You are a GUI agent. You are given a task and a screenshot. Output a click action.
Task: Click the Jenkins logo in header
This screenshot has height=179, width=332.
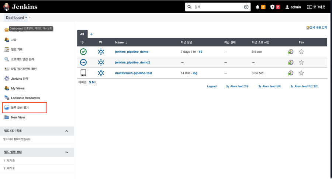point(20,7)
